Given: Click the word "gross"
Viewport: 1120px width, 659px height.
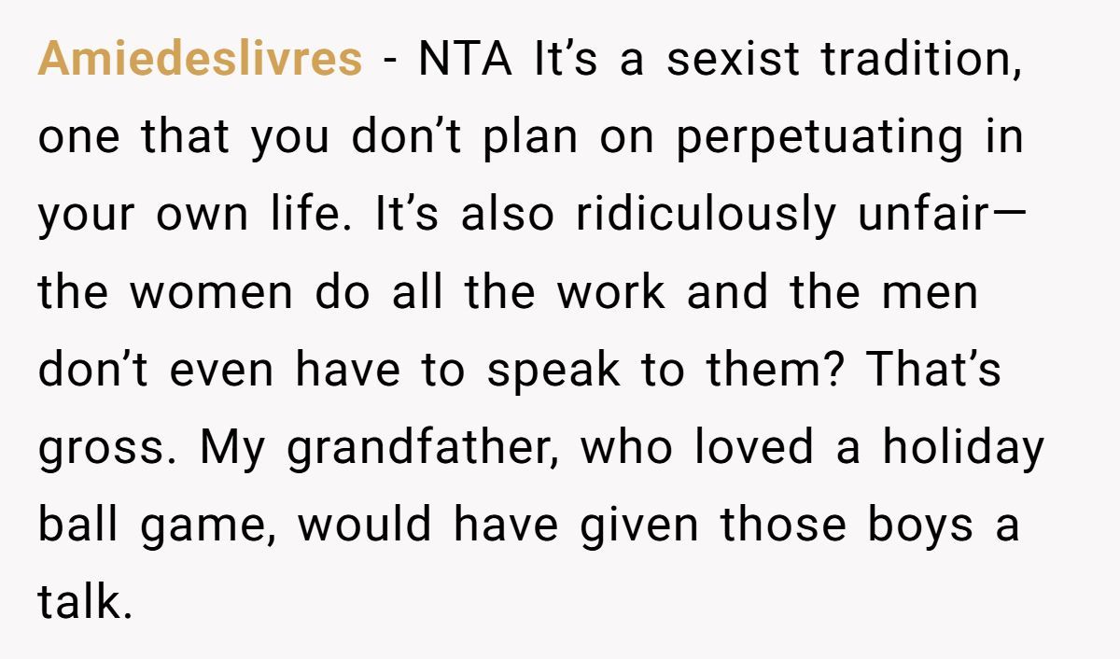Looking at the screenshot, I should coord(103,448).
